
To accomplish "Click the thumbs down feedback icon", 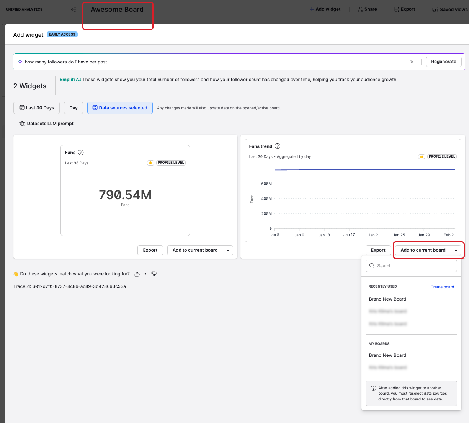I will click(x=154, y=274).
